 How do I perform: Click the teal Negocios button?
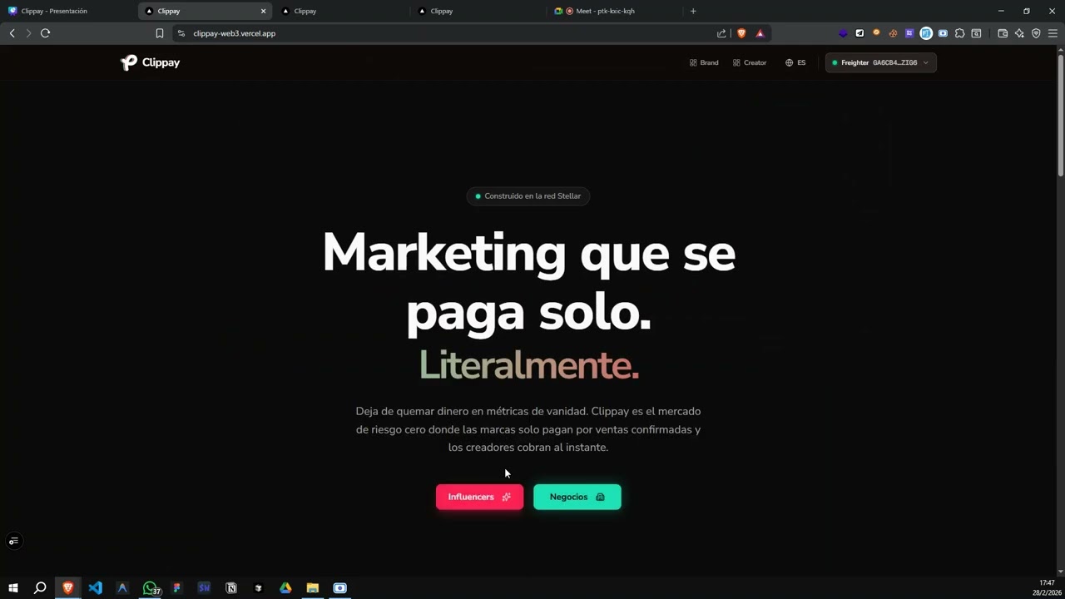tap(577, 497)
